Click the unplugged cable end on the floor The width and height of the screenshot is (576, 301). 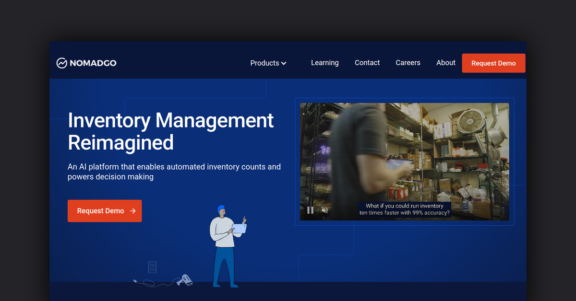click(136, 281)
